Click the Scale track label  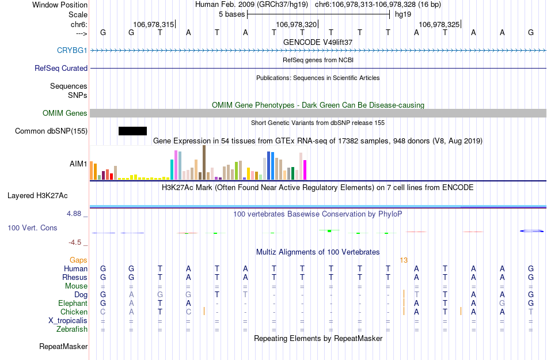tap(78, 14)
